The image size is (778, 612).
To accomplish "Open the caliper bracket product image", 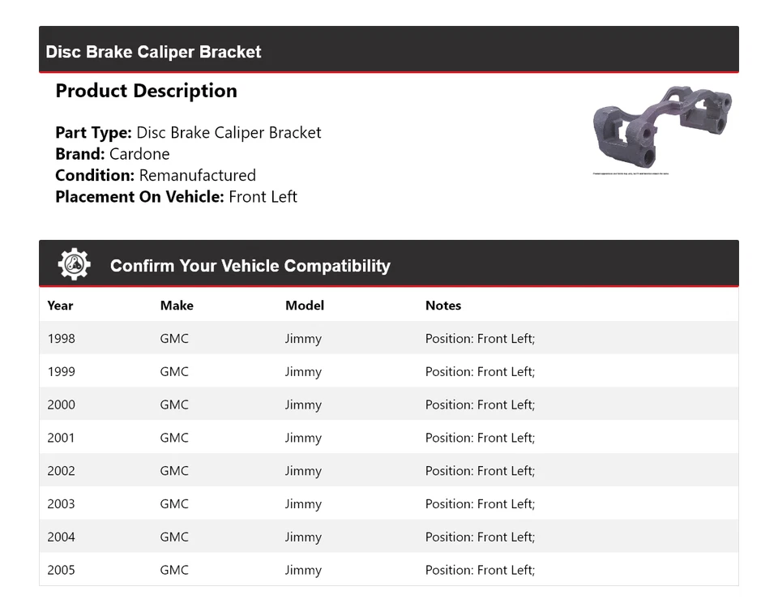I will (662, 127).
